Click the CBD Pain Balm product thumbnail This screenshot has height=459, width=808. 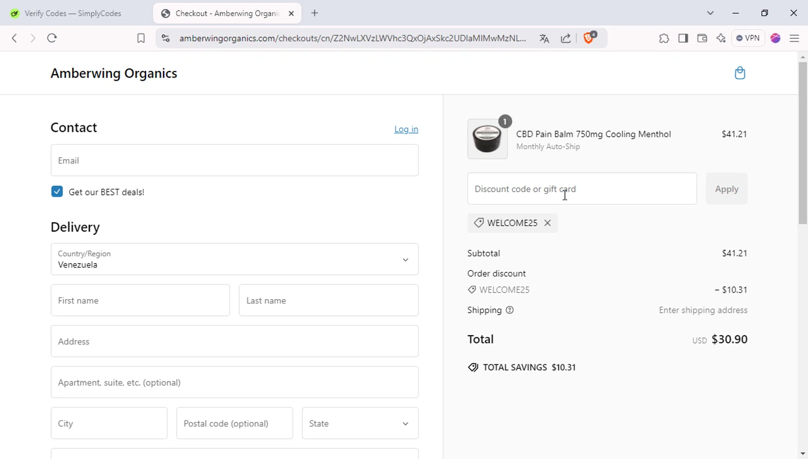pyautogui.click(x=487, y=139)
